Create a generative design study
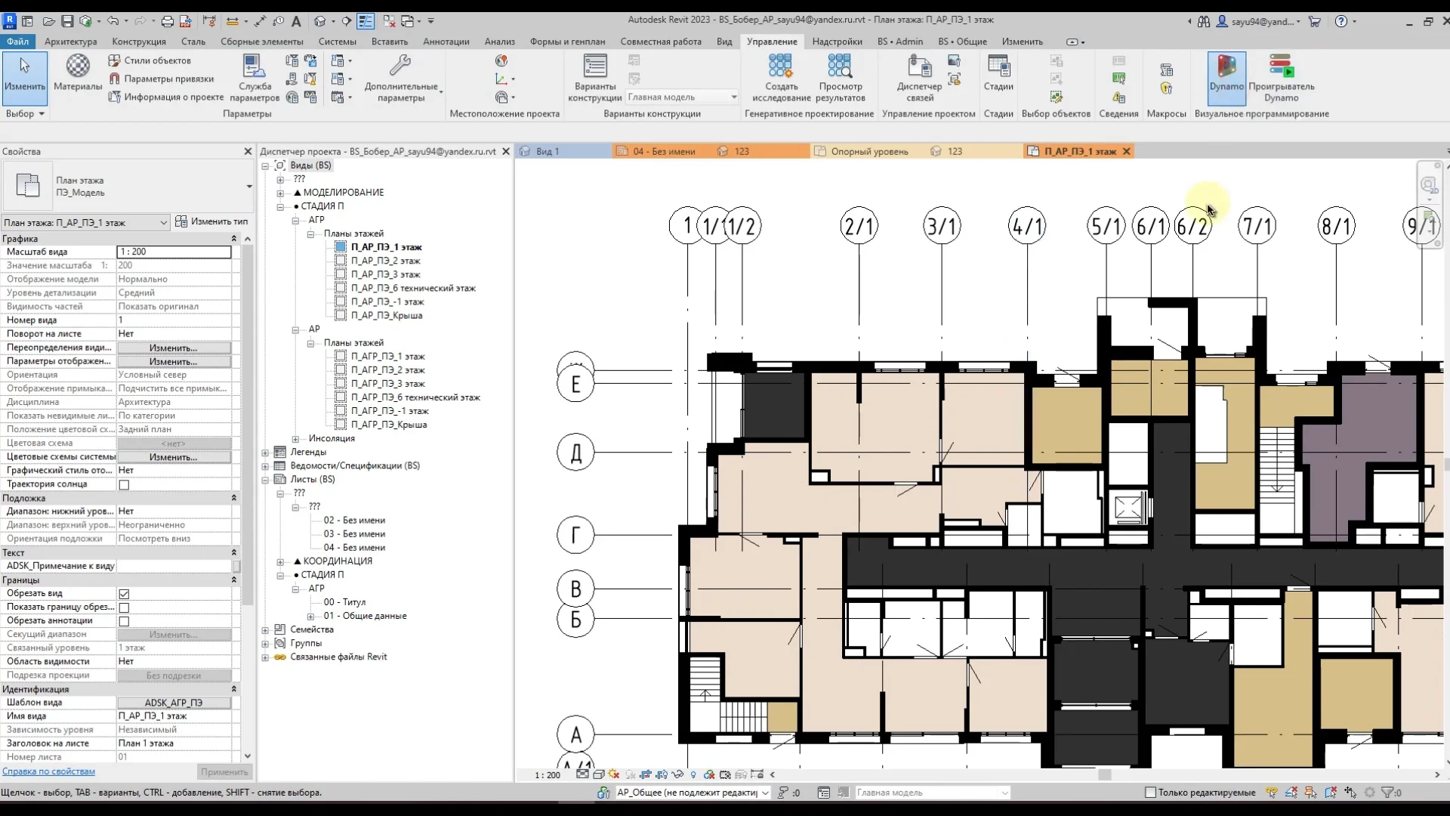 (782, 78)
